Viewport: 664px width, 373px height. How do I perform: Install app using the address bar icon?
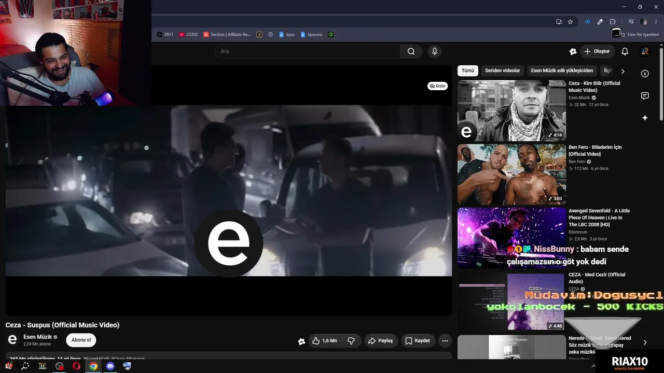click(x=559, y=22)
